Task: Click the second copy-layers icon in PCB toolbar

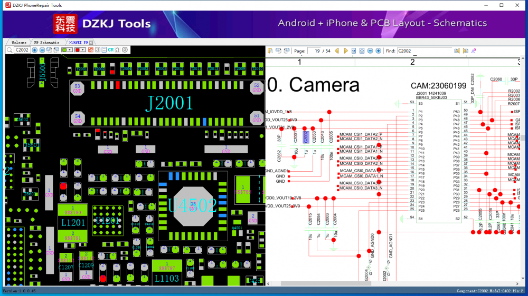Action: click(56, 50)
